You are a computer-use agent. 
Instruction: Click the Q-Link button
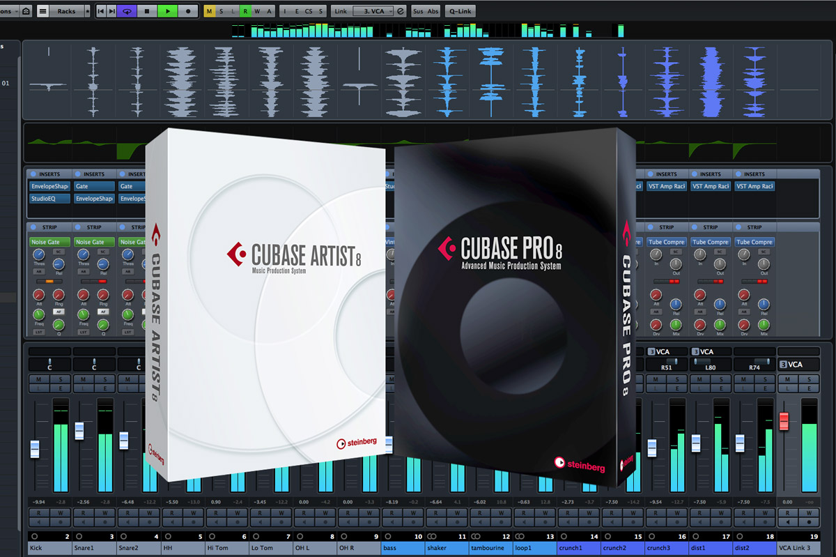point(459,11)
